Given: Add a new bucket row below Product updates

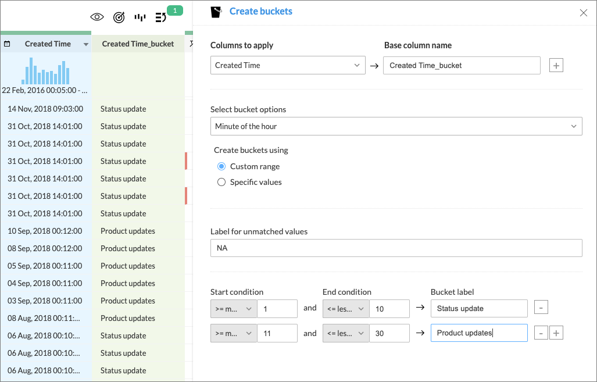Looking at the screenshot, I should tap(556, 333).
